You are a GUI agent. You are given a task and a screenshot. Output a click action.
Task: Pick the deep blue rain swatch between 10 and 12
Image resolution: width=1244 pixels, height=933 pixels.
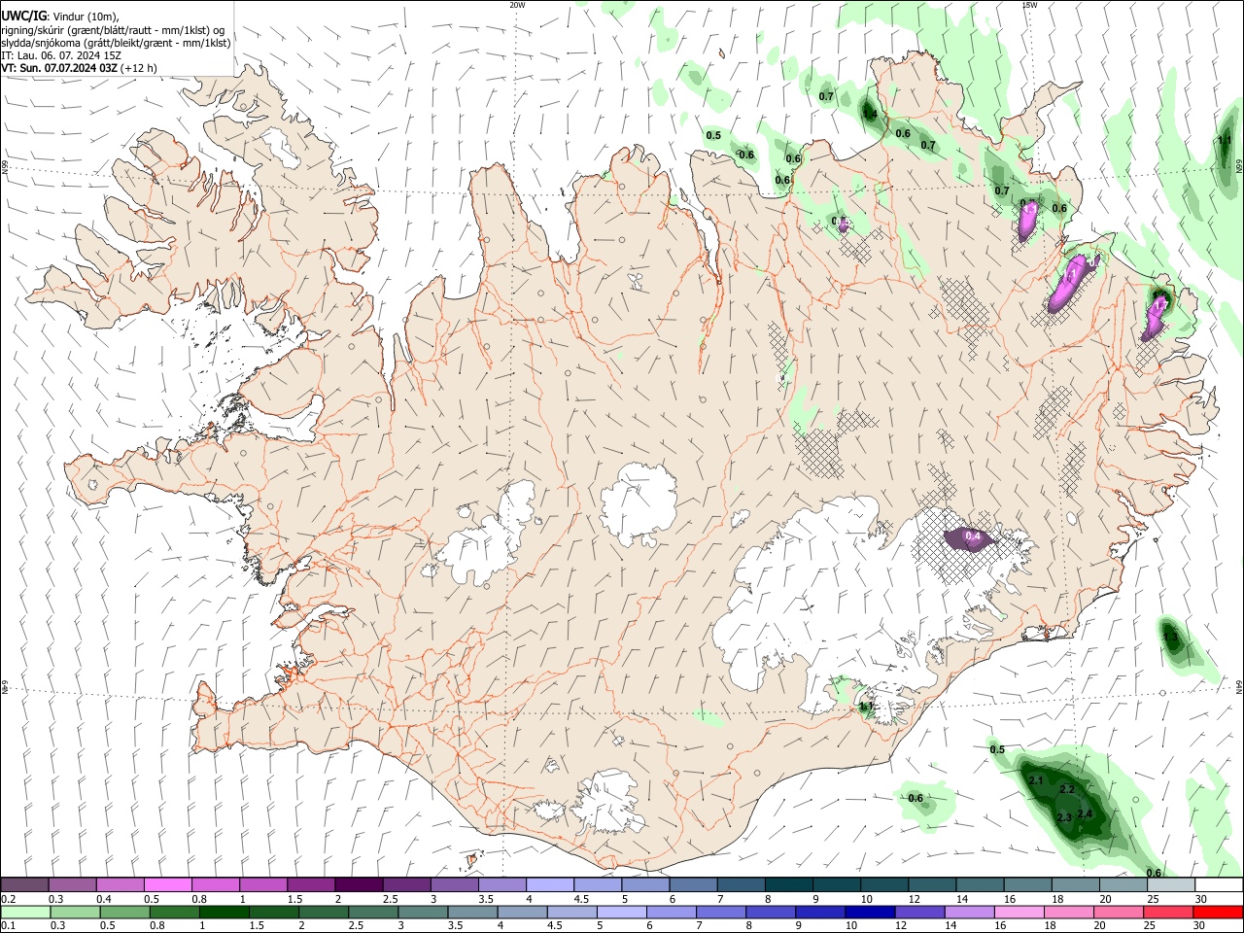[870, 913]
